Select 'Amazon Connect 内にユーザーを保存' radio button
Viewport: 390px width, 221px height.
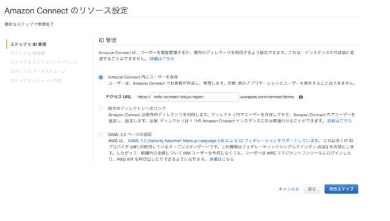[x=101, y=77]
